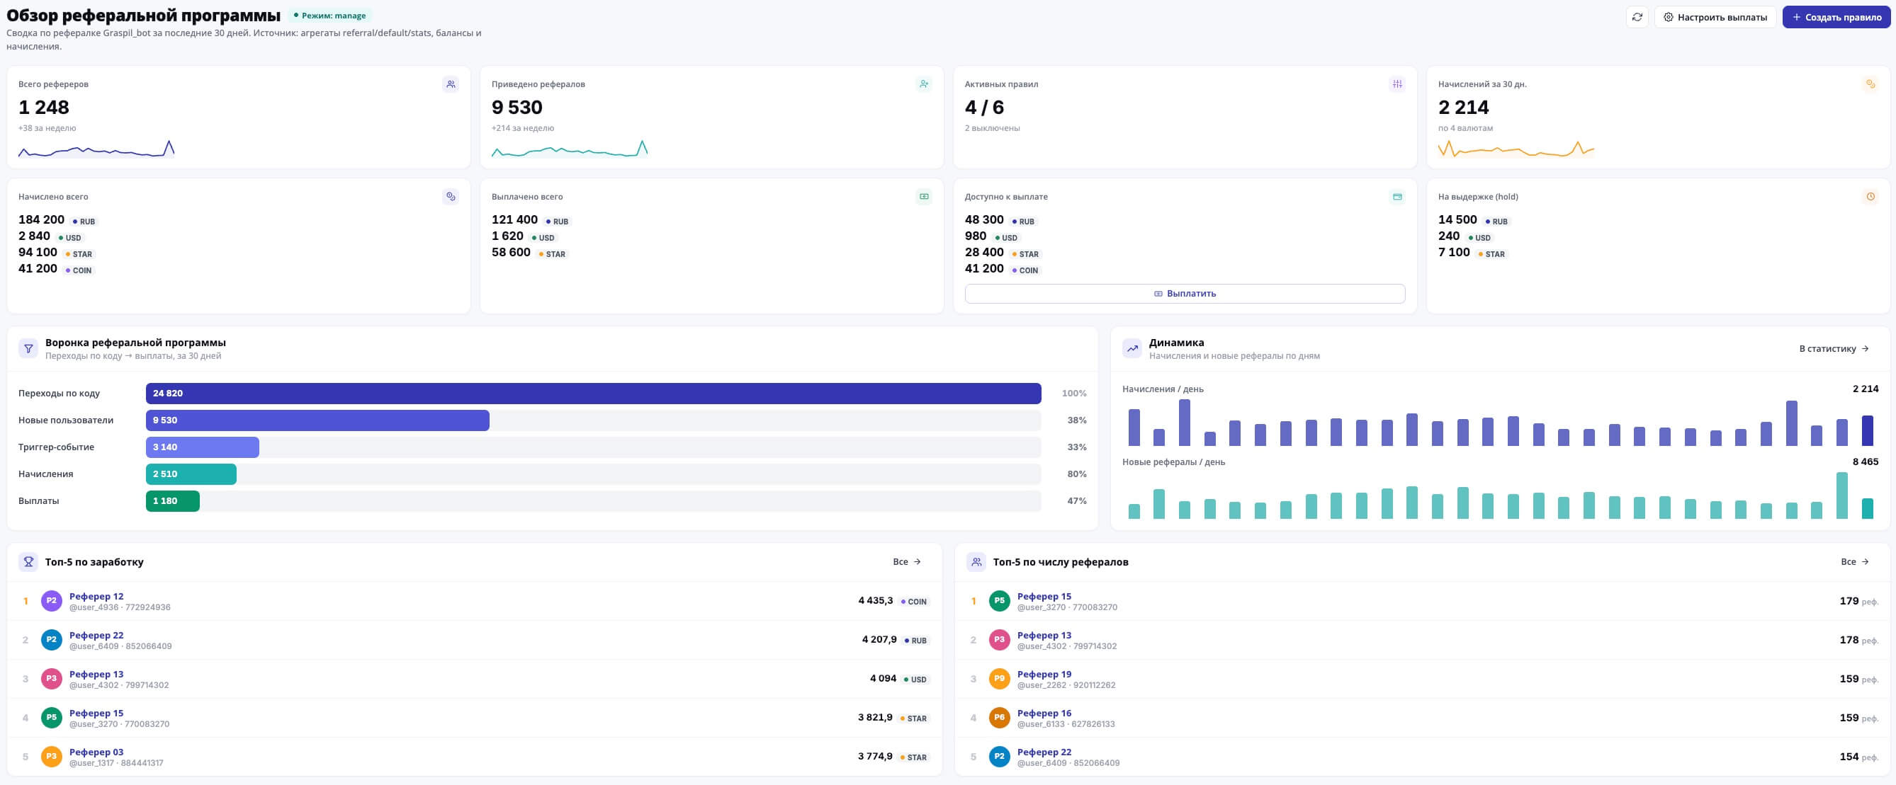
Task: Click the coins icon in Начислений за 30 дн. card
Action: pos(1870,84)
